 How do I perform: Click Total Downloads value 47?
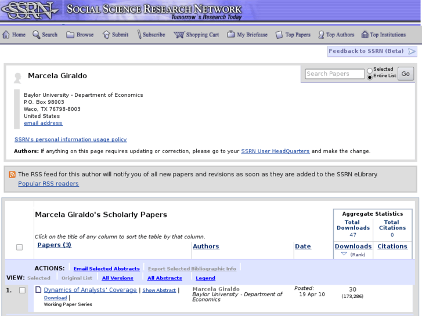(353, 235)
